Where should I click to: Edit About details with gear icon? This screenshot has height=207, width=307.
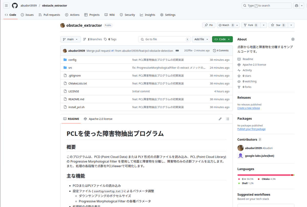[x=293, y=39]
